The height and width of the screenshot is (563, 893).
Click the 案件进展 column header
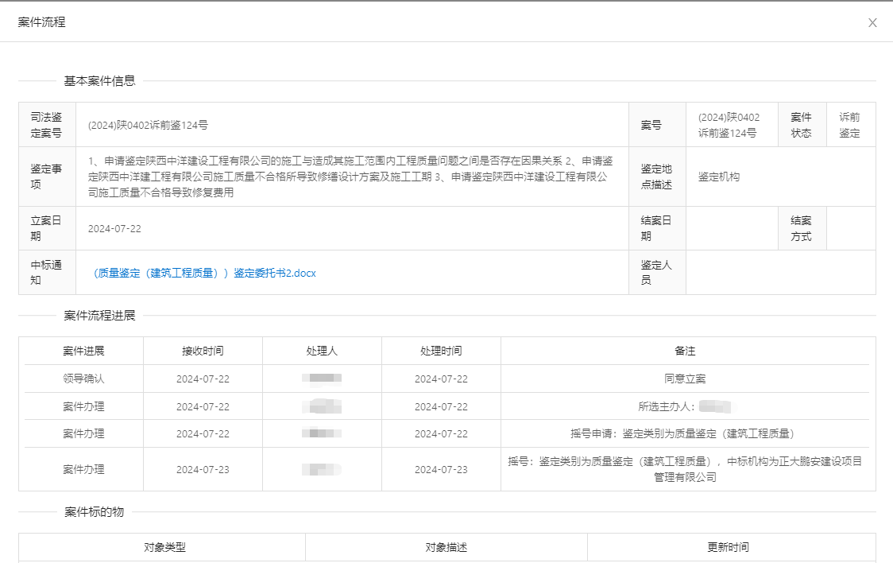click(83, 351)
